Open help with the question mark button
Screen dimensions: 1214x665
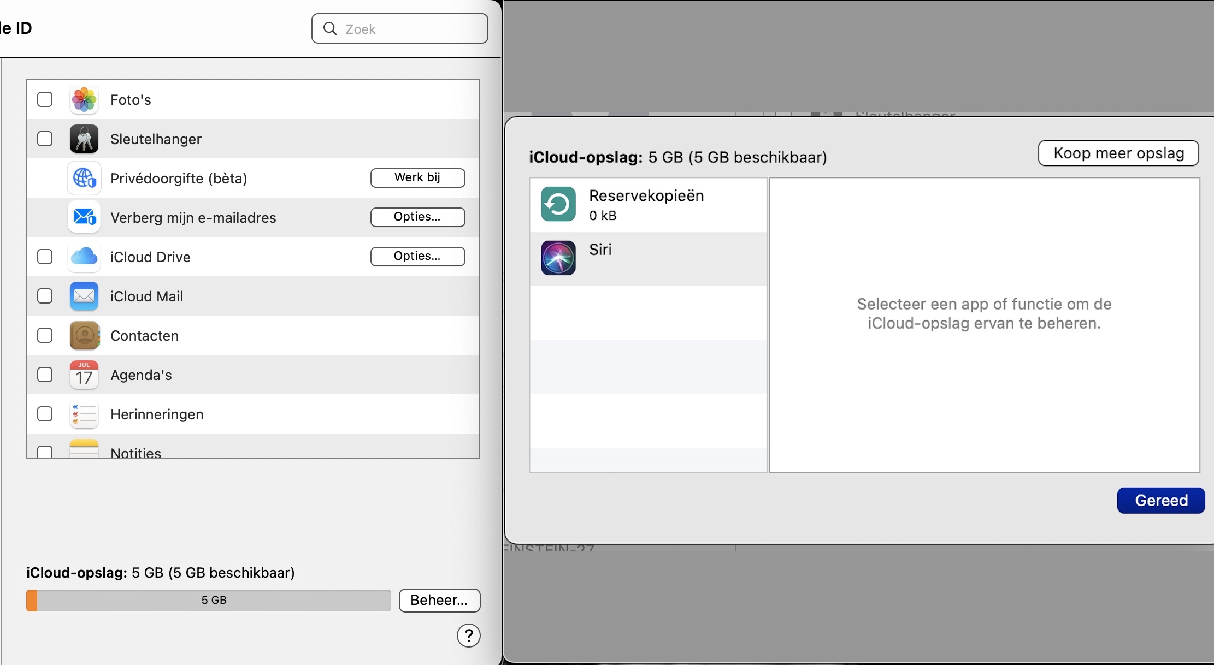pos(469,636)
